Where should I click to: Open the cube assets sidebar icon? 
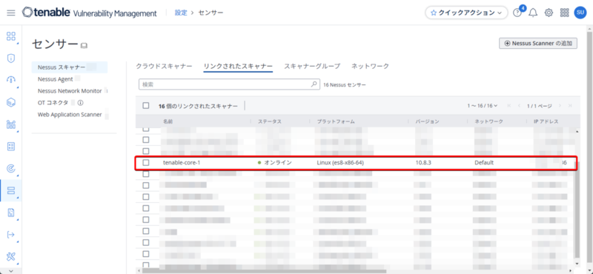point(11,102)
